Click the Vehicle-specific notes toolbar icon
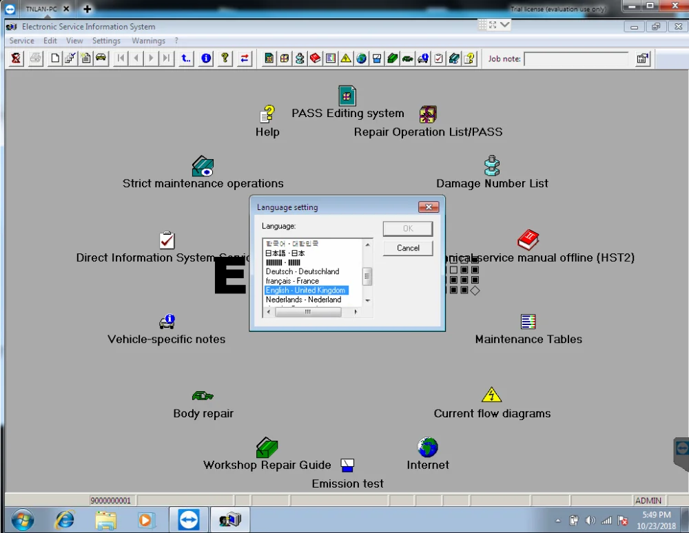689x533 pixels. 423,59
